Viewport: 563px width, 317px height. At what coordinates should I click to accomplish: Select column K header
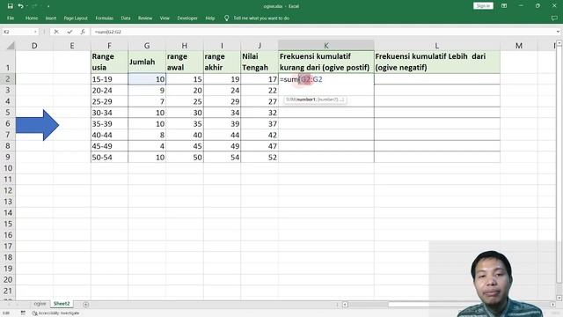tap(326, 46)
